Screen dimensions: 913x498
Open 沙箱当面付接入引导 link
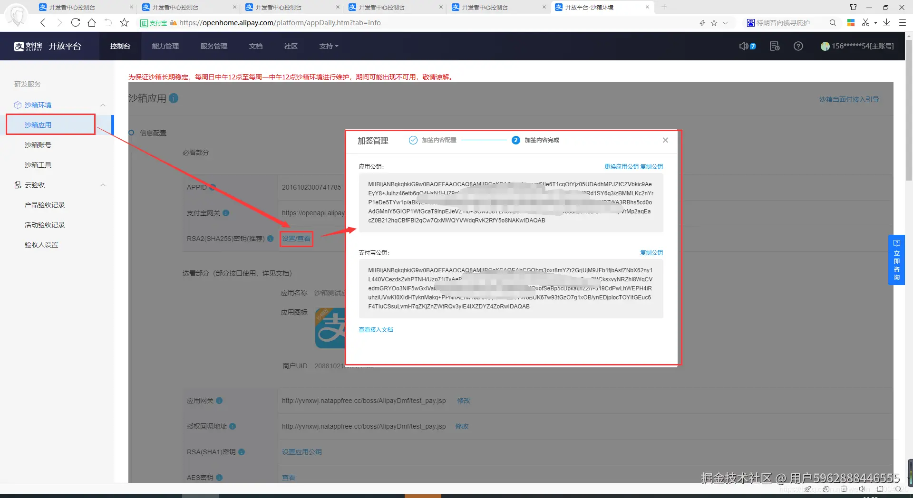[x=849, y=99]
